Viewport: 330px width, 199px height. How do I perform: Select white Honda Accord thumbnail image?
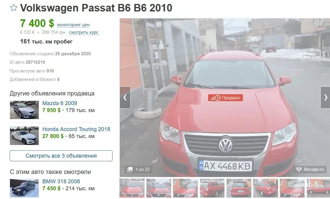[24, 136]
